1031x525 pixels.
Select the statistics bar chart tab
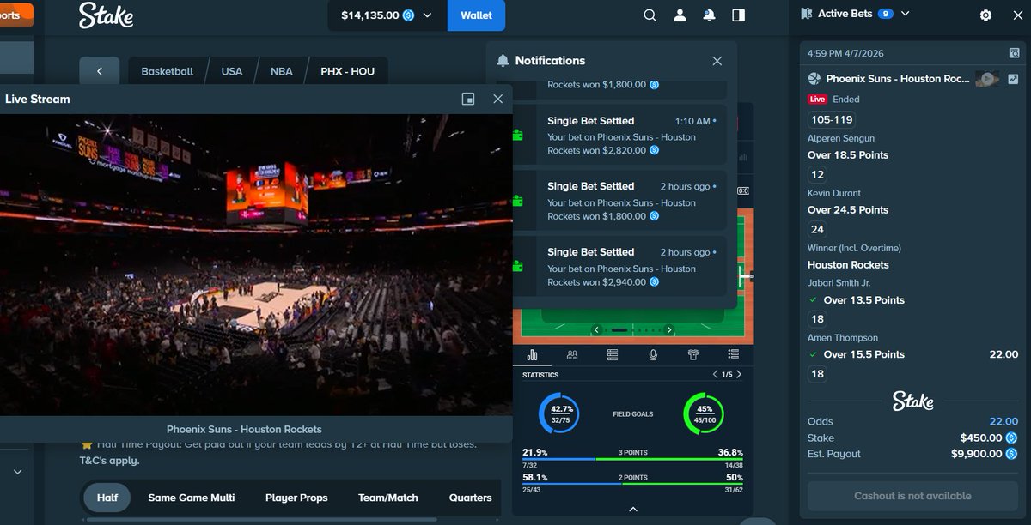[x=532, y=354]
